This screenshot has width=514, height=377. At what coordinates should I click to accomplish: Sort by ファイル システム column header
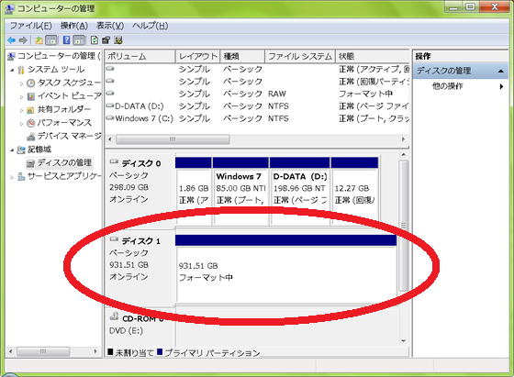click(x=299, y=56)
